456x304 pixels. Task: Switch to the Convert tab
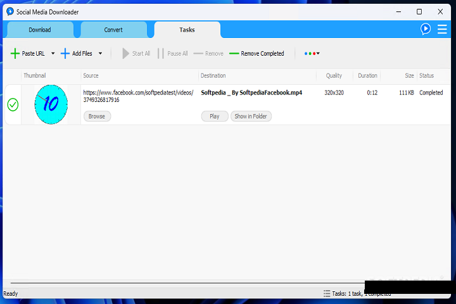tap(113, 30)
